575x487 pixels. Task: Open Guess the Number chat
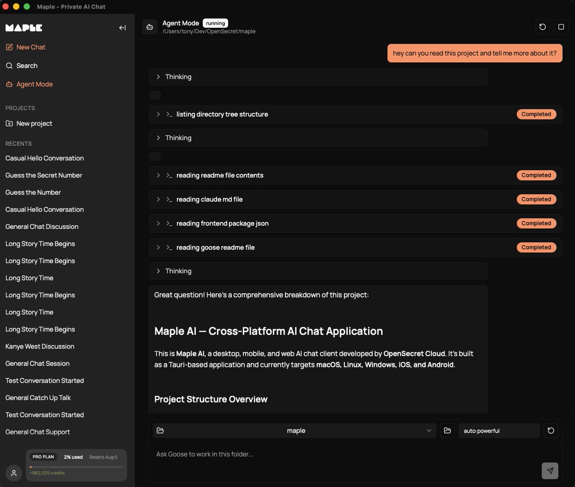pos(33,192)
